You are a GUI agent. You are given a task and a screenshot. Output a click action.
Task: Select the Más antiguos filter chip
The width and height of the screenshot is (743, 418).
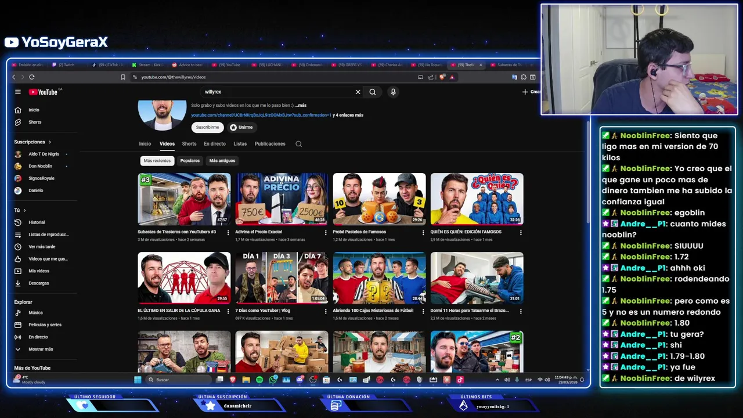222,161
